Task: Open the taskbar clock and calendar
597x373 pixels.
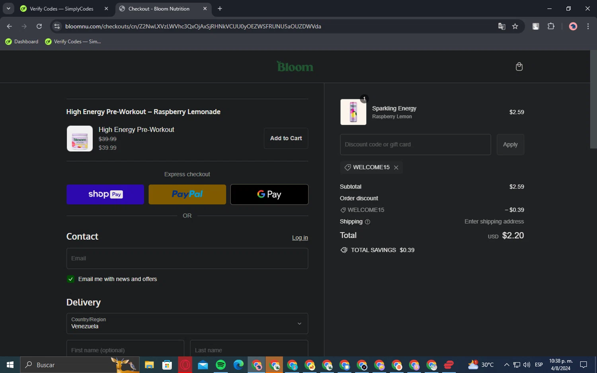Action: (x=561, y=365)
